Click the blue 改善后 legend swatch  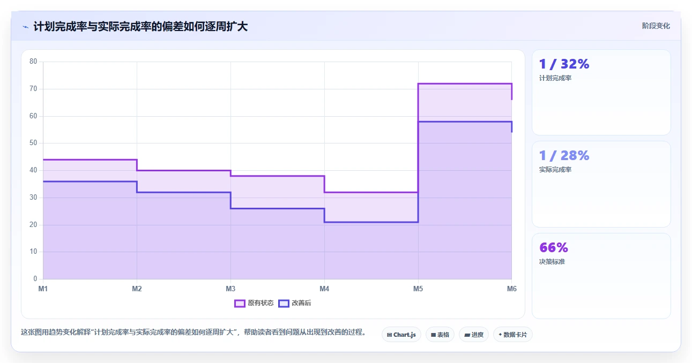[283, 303]
